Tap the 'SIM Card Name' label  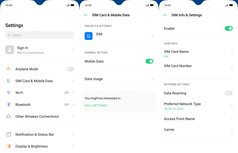tap(176, 52)
